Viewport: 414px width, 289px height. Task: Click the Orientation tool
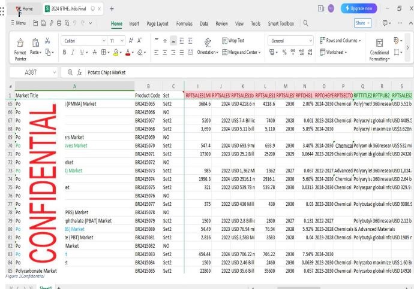[208, 46]
